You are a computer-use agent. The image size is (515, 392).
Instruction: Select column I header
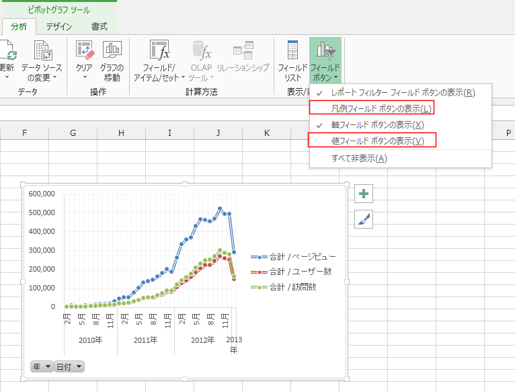169,132
